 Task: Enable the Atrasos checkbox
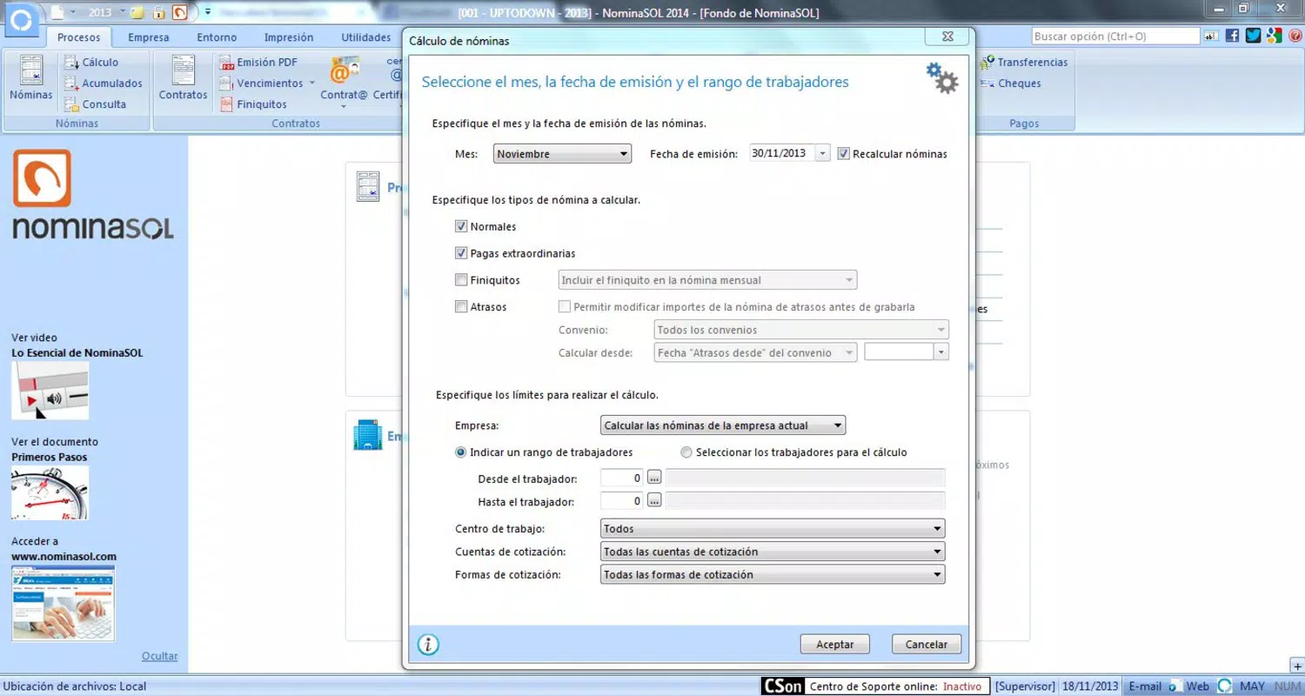[x=461, y=306]
